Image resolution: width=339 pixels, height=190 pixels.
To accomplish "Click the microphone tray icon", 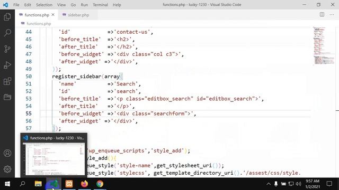I will pos(276,184).
